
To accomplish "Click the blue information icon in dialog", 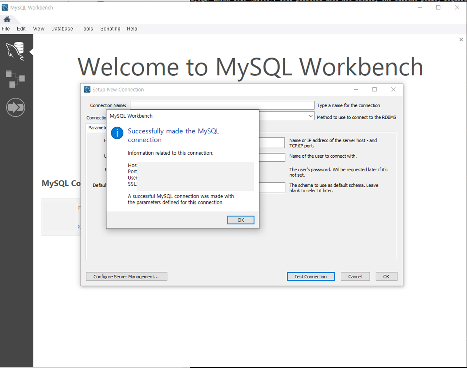I will (x=117, y=133).
